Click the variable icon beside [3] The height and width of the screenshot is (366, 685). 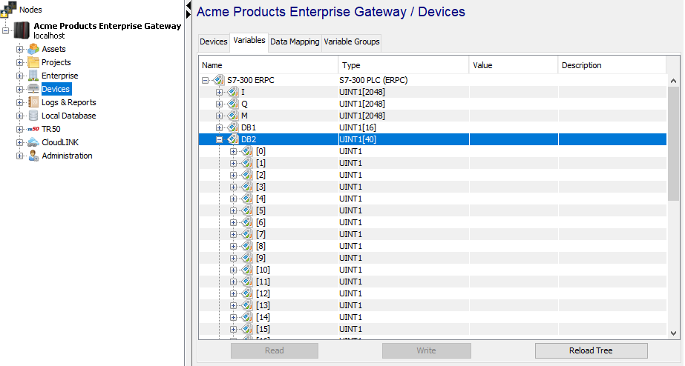(248, 187)
